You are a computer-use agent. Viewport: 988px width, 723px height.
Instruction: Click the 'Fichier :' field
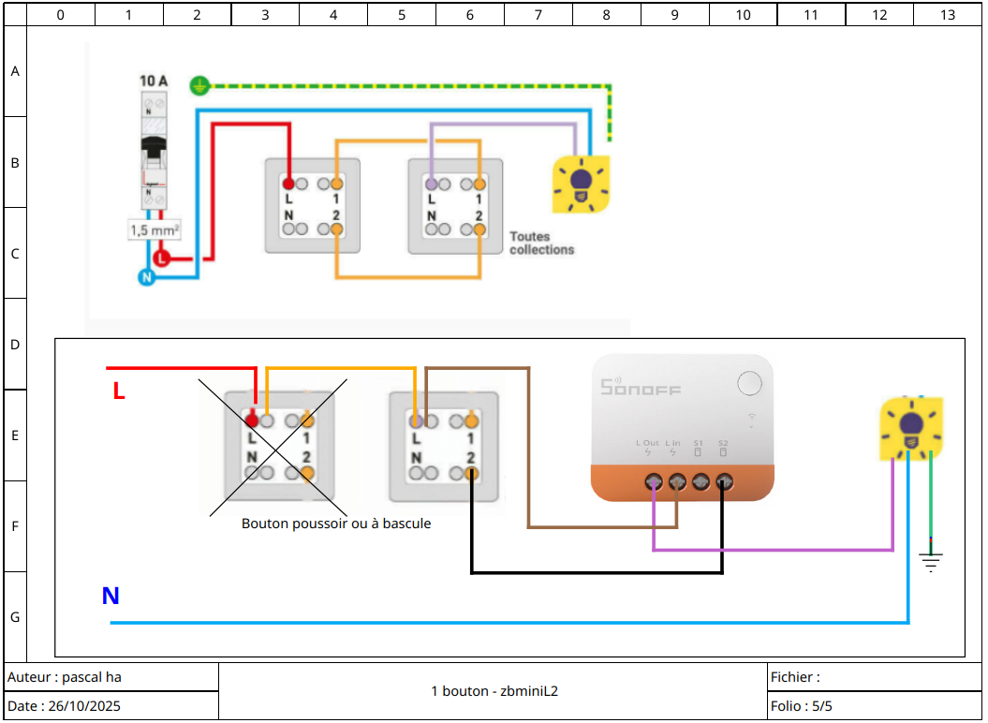(x=875, y=677)
